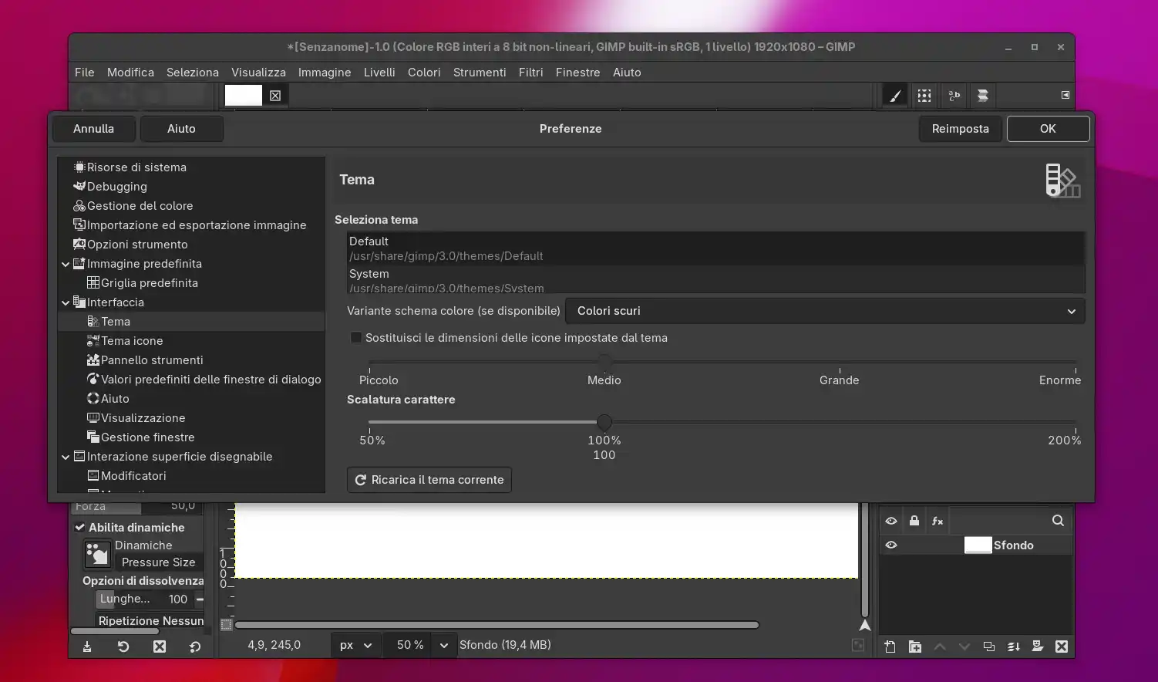
Task: Collapse Immagine predefinita tree section
Action: [x=66, y=264]
